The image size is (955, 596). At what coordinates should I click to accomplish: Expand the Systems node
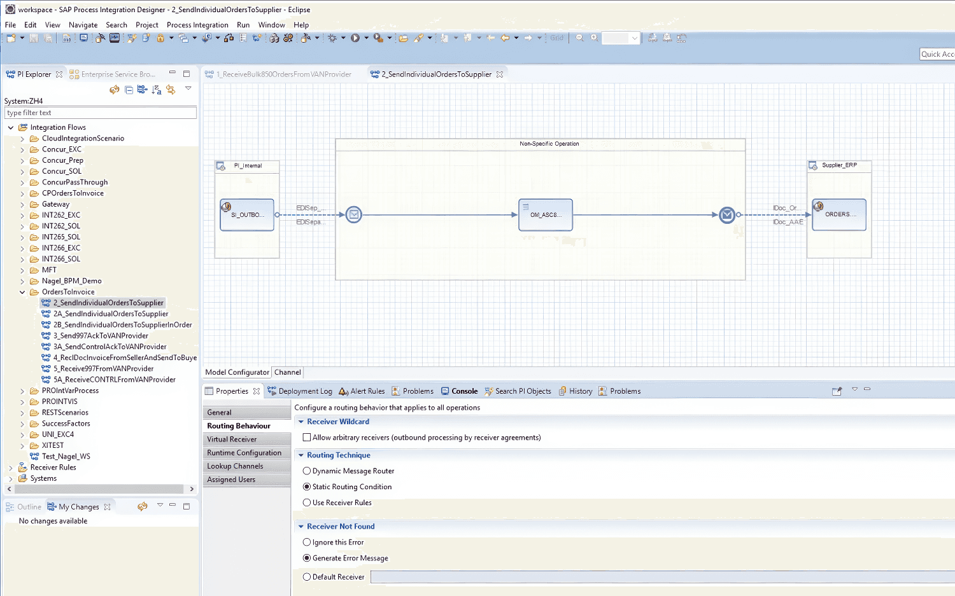pyautogui.click(x=11, y=478)
